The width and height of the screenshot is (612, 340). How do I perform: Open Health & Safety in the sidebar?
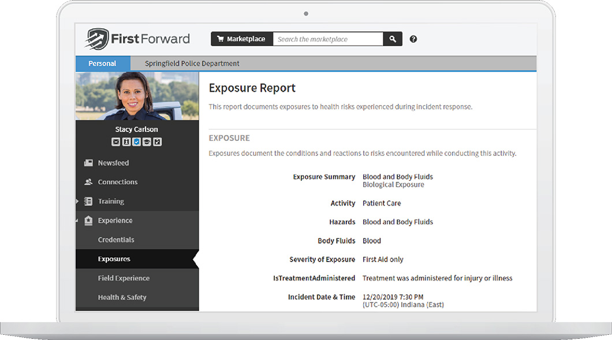coord(122,297)
